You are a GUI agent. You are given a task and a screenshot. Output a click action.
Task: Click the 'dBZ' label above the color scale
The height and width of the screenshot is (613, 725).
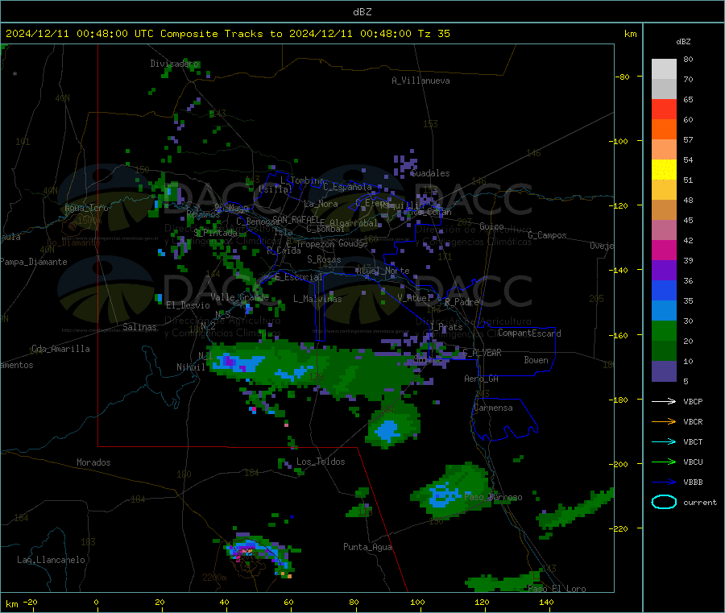tap(683, 42)
